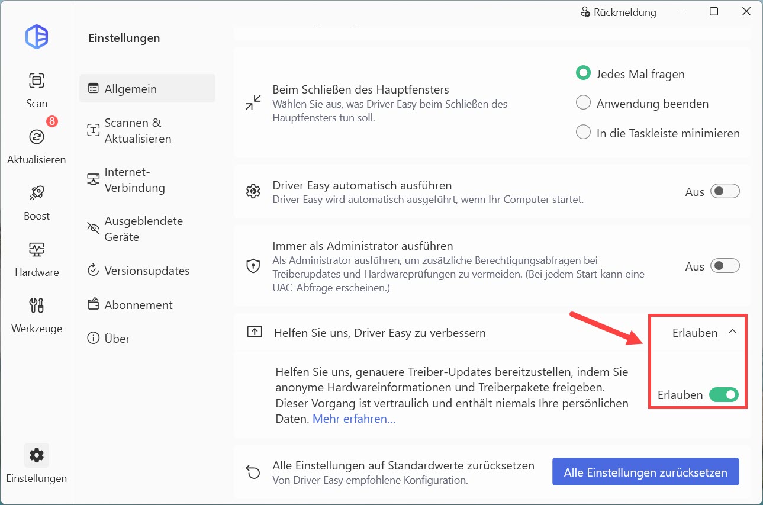Select the Anwendung beenden radio button
This screenshot has height=505, width=763.
584,103
